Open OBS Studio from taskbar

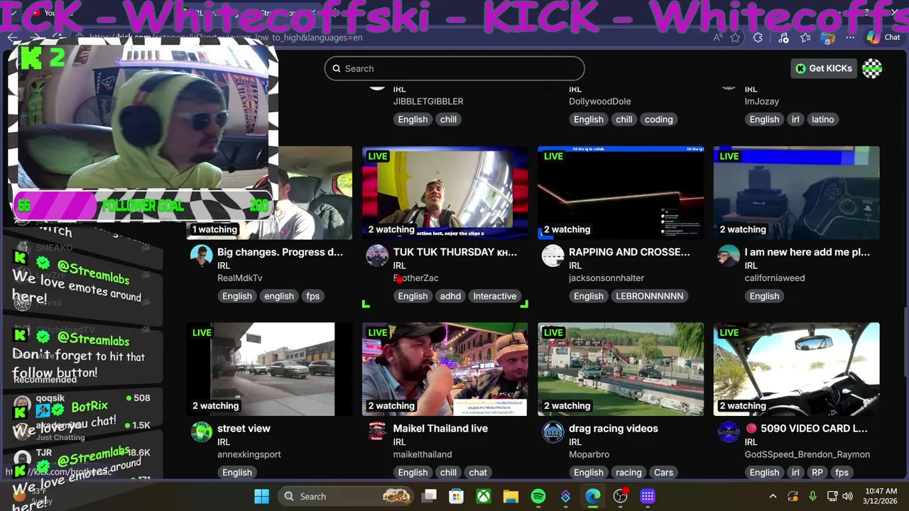coord(621,496)
